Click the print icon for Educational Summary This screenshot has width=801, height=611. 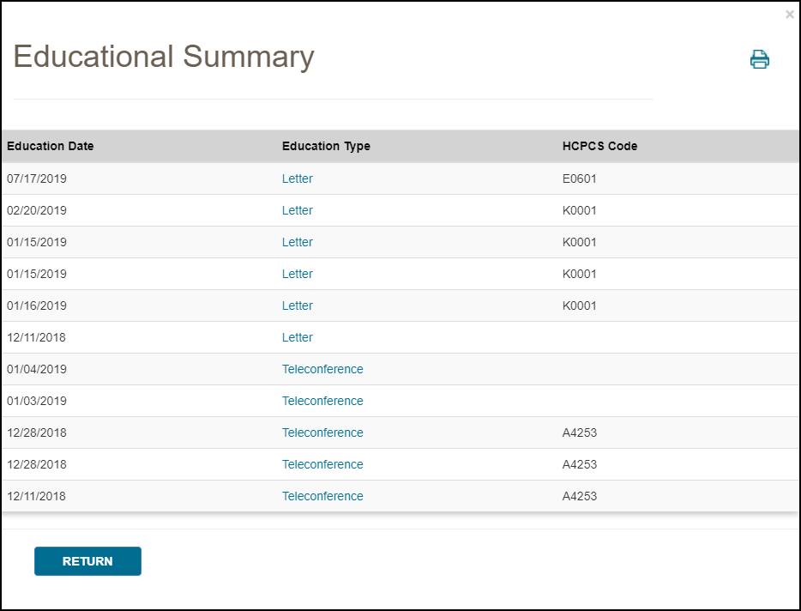(x=758, y=59)
